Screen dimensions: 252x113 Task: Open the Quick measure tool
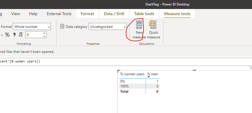pos(153,30)
